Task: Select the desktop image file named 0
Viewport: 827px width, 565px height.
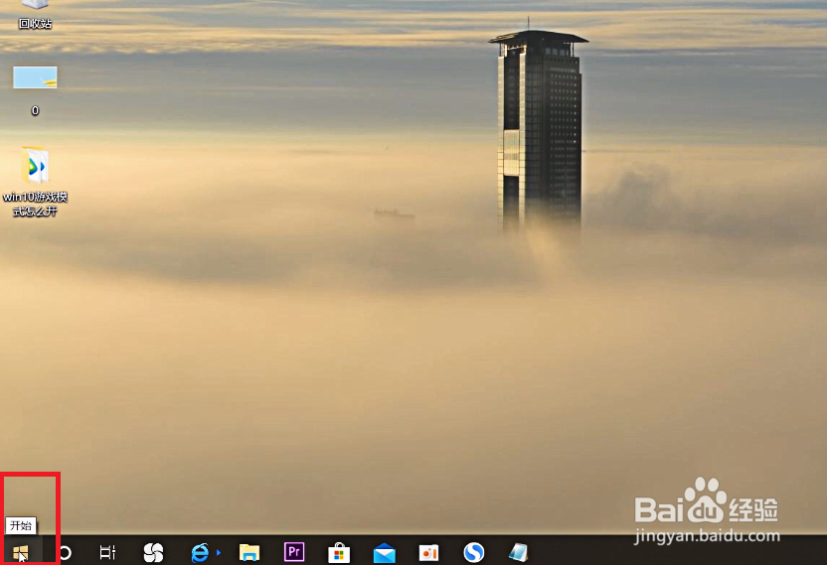Action: 35,90
